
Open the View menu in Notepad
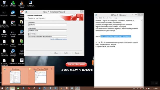click(111, 18)
